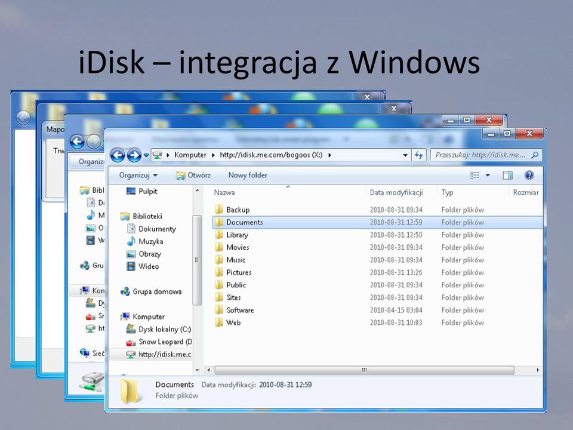Click the Backup folder name
573x430 pixels.
point(238,210)
